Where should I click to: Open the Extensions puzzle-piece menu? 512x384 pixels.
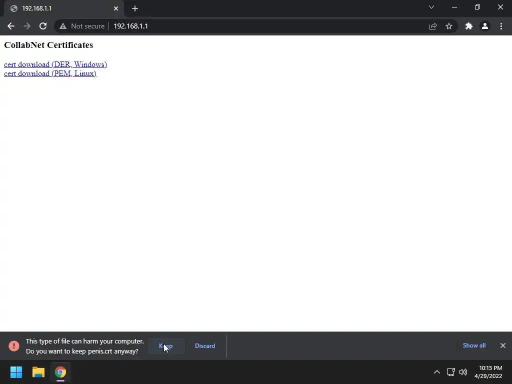click(x=469, y=26)
